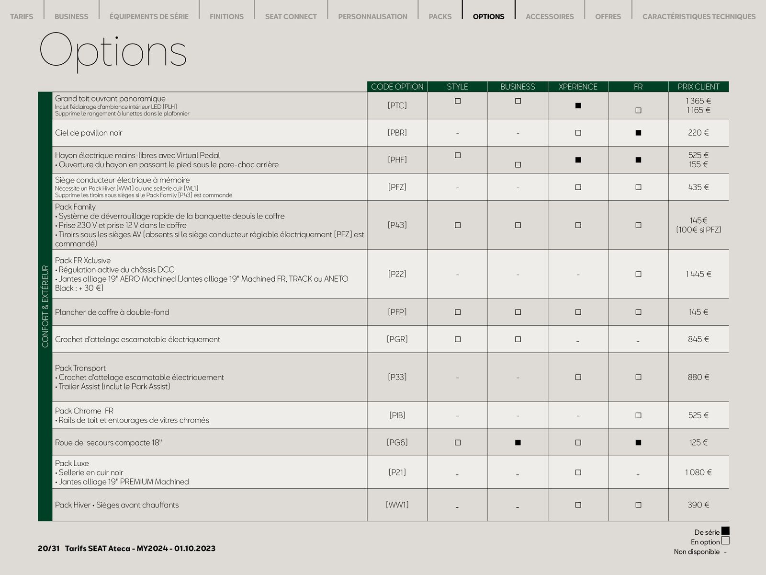The image size is (766, 575).
Task: Go to the ACCESSOIRES tab
Action: pyautogui.click(x=550, y=16)
